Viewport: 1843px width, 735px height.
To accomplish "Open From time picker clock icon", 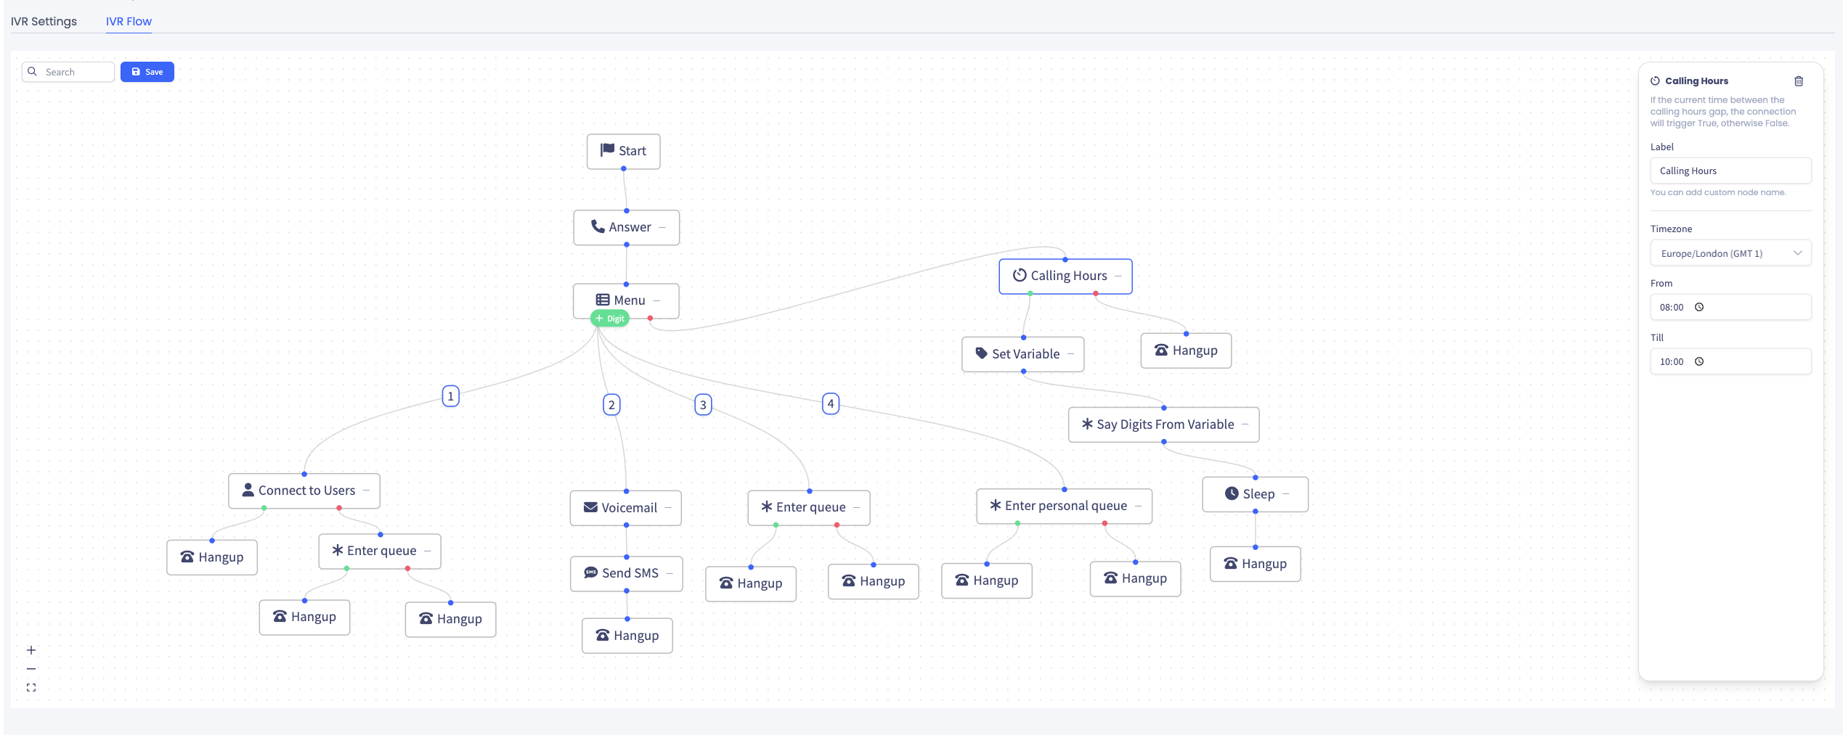I will [1699, 307].
